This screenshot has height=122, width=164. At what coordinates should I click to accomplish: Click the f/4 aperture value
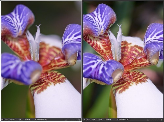pyautogui.click(x=20, y=120)
